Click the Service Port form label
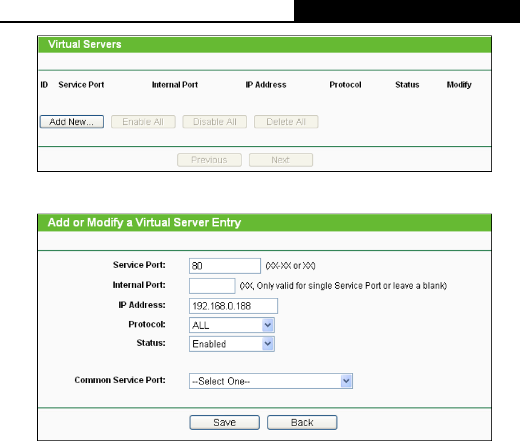The width and height of the screenshot is (520, 441). coord(139,265)
